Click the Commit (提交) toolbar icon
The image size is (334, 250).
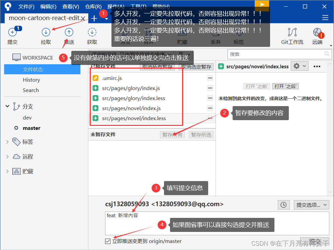pos(12,32)
